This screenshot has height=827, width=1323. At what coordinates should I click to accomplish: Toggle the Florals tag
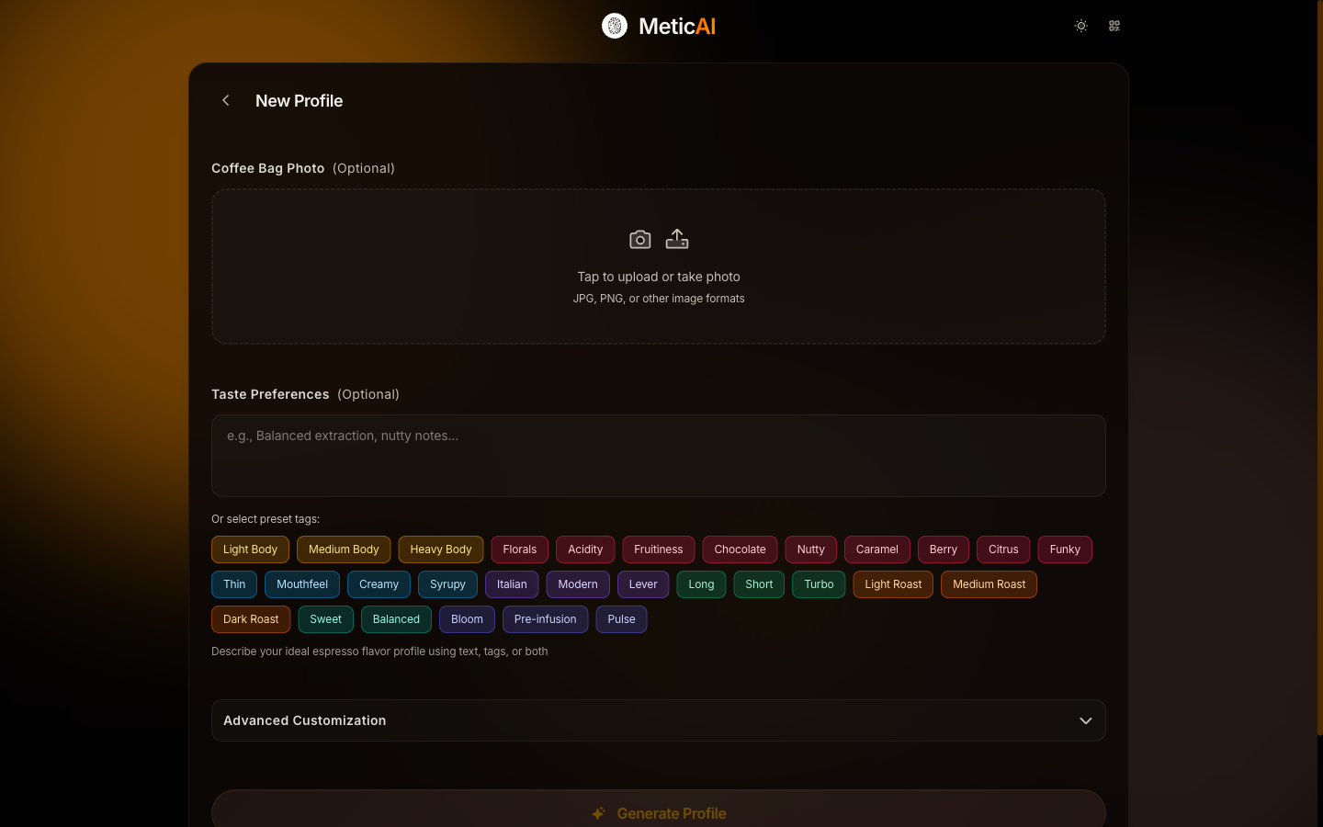pyautogui.click(x=520, y=549)
